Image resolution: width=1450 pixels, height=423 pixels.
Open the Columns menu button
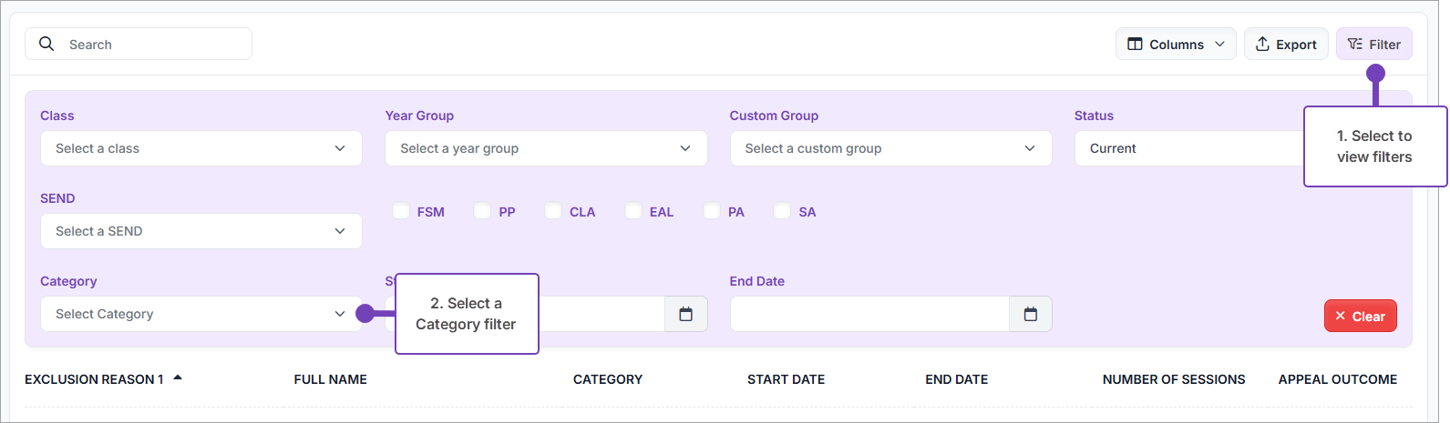pos(1175,44)
